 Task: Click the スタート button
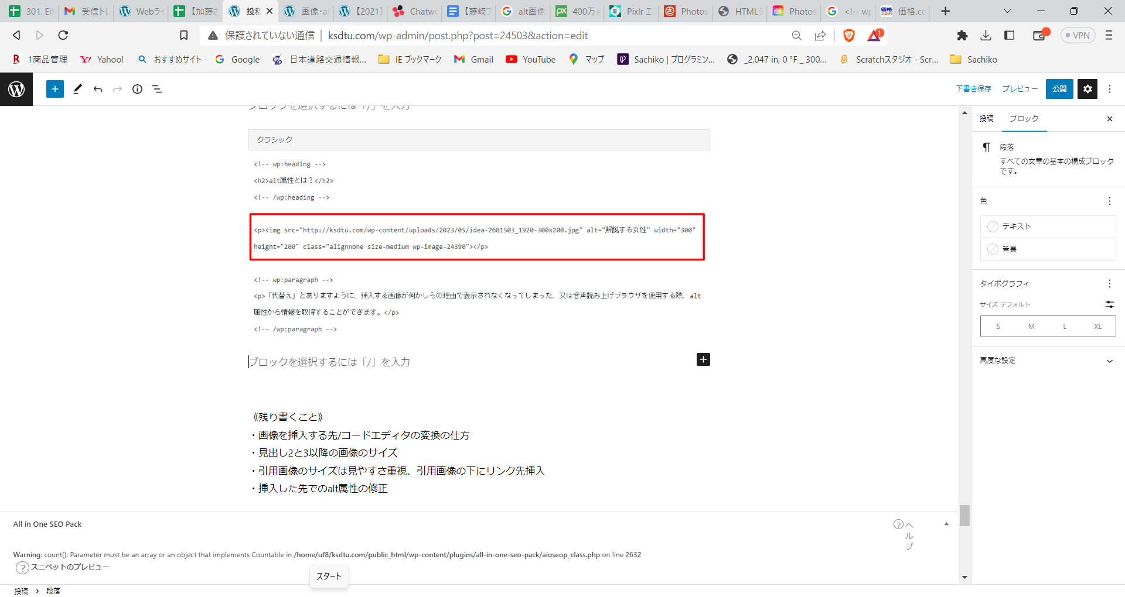(329, 577)
